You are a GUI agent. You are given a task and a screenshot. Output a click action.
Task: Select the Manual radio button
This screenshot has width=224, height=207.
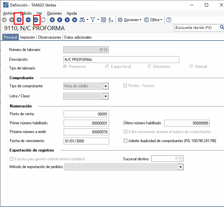[x=192, y=67]
